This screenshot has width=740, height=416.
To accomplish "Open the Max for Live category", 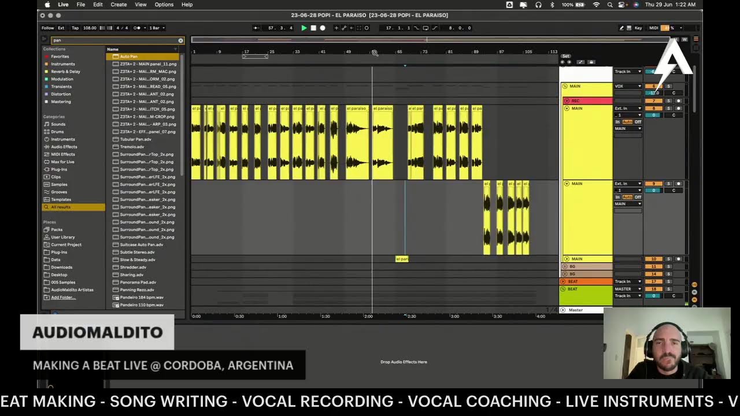I will (62, 162).
